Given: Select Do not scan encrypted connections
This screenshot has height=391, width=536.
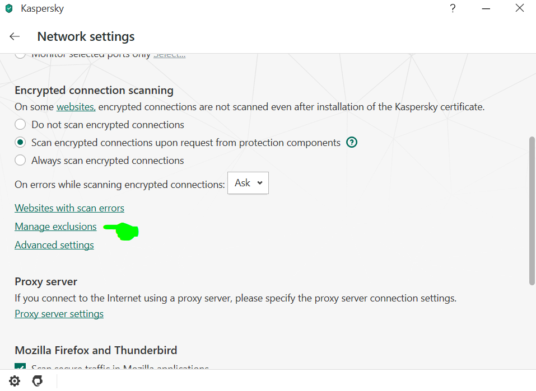Looking at the screenshot, I should (20, 125).
